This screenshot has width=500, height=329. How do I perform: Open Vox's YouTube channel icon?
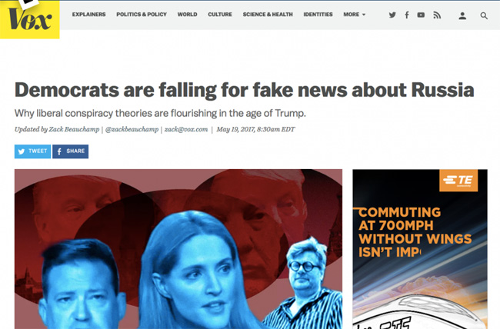[x=421, y=15]
